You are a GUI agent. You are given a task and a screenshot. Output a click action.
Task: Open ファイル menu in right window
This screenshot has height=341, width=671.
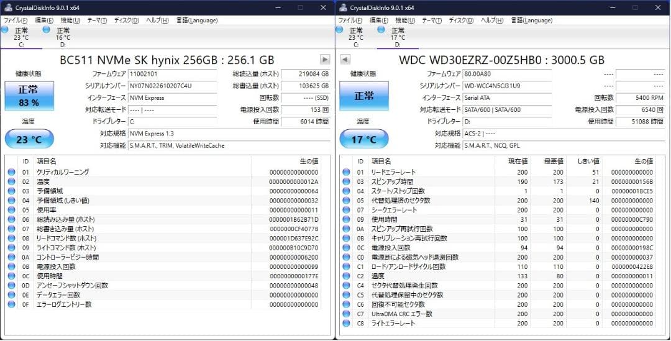(350, 20)
